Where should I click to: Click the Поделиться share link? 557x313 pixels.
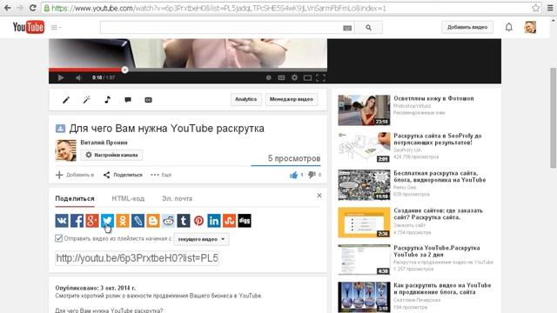[x=123, y=175]
